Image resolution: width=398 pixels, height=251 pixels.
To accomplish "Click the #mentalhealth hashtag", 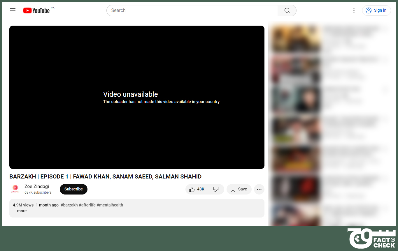I will [x=110, y=205].
